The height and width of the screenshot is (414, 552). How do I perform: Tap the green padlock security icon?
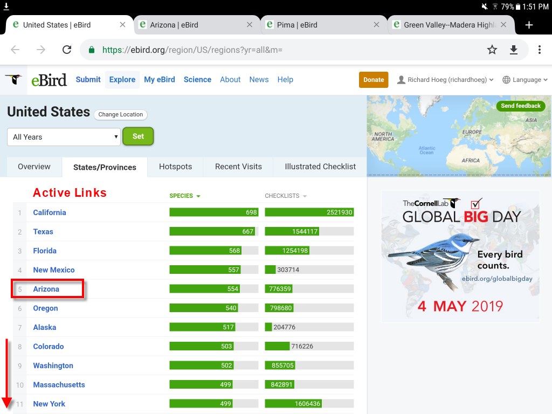92,50
